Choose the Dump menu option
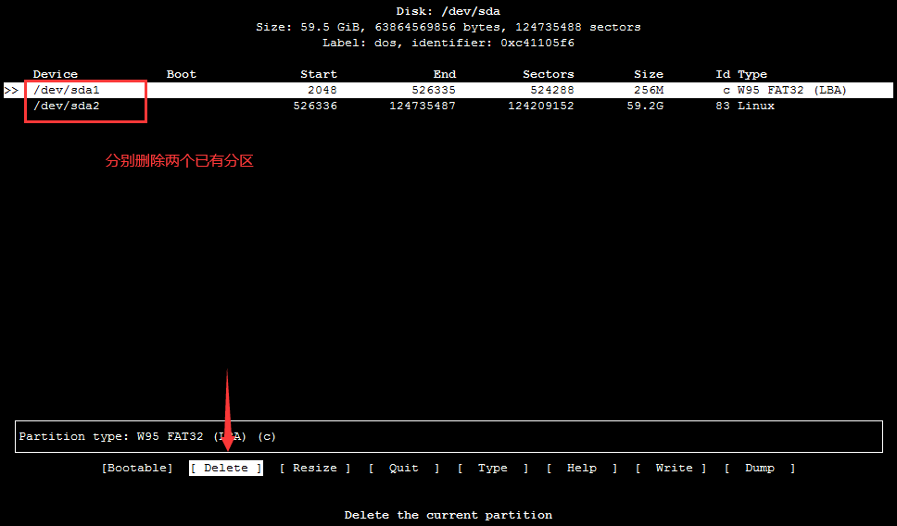897x526 pixels. pos(759,468)
